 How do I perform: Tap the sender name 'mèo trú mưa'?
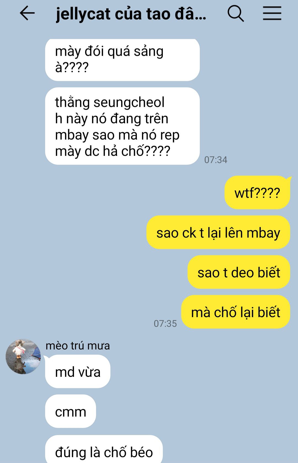(x=78, y=346)
